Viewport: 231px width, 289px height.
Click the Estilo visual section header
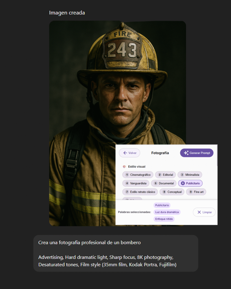137,167
